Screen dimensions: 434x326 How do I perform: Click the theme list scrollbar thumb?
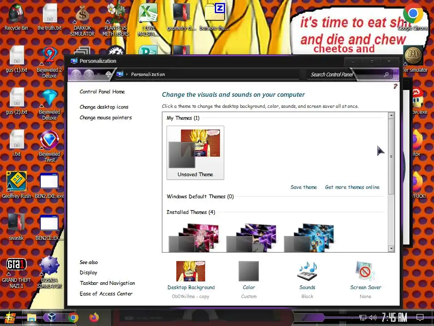coord(391,157)
